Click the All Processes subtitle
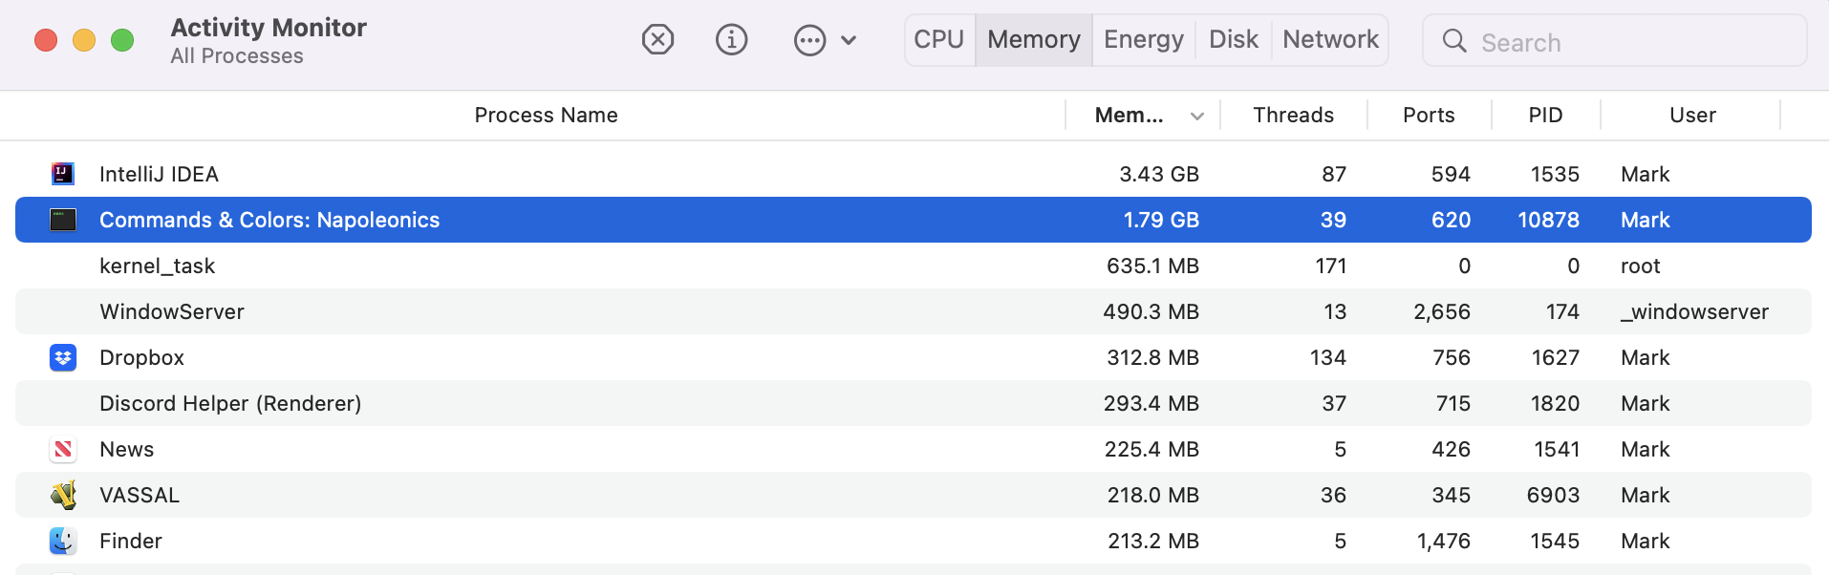 (x=237, y=56)
